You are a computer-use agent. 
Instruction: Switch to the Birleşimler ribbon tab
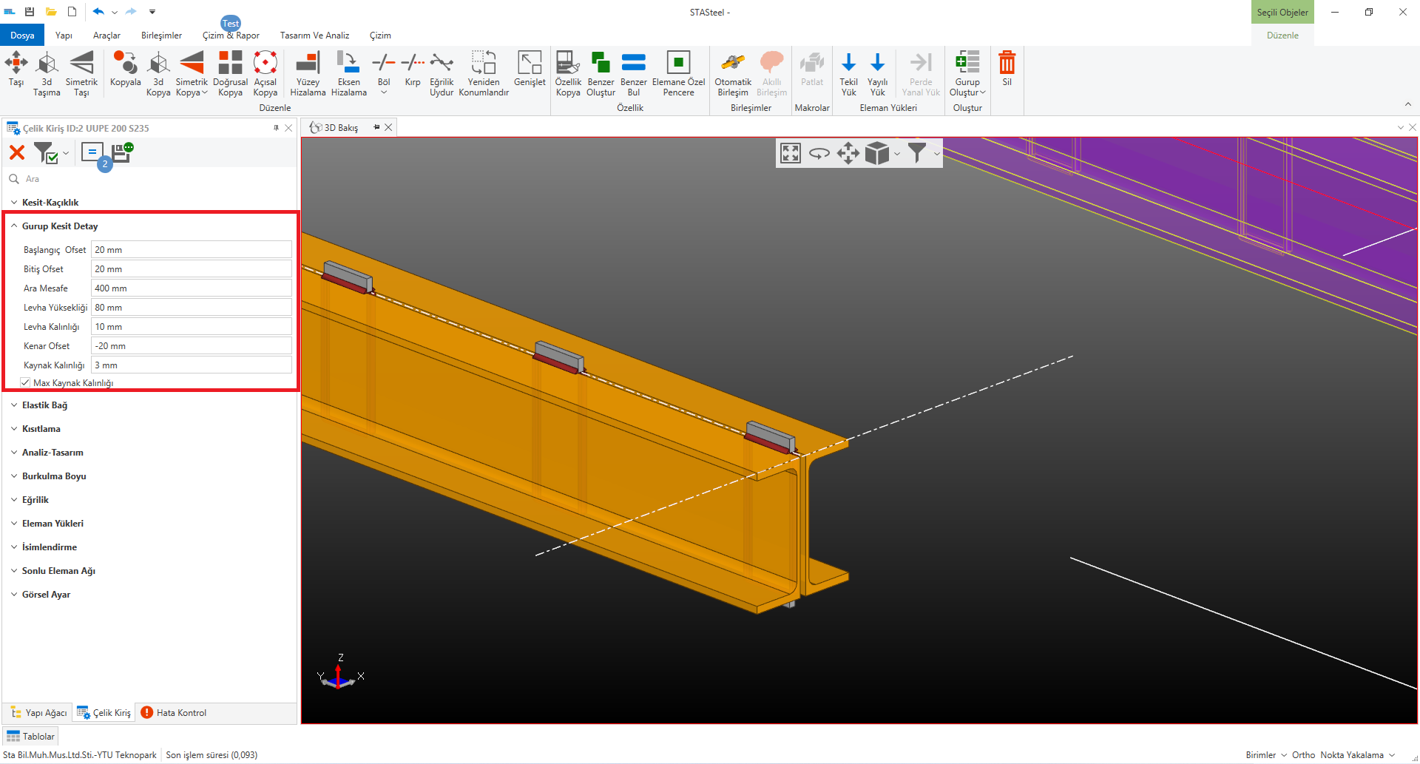point(161,36)
